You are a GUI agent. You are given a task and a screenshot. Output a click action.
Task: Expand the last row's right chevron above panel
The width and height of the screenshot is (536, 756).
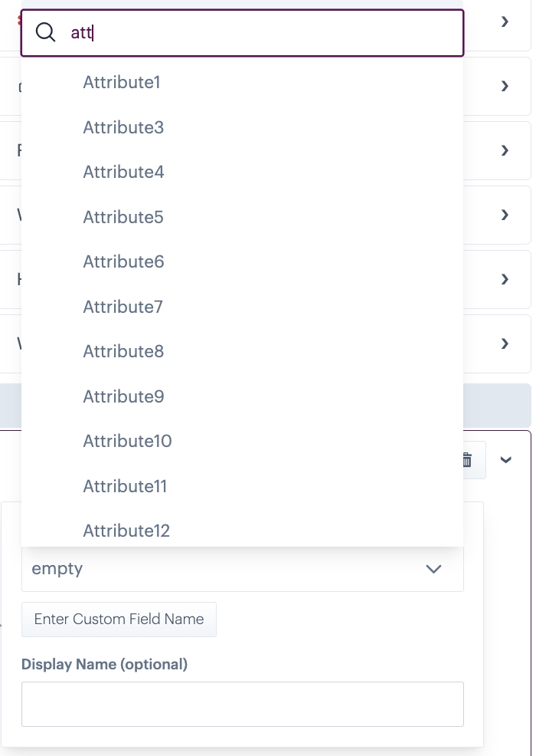505,343
